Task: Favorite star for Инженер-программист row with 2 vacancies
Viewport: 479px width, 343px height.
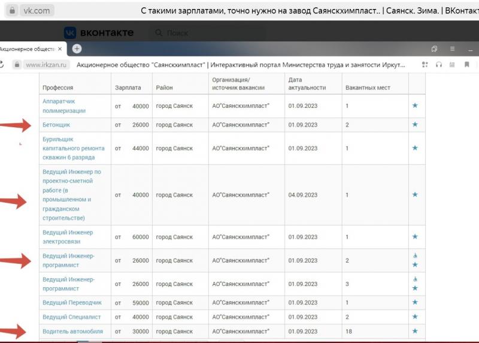Action: 415,264
